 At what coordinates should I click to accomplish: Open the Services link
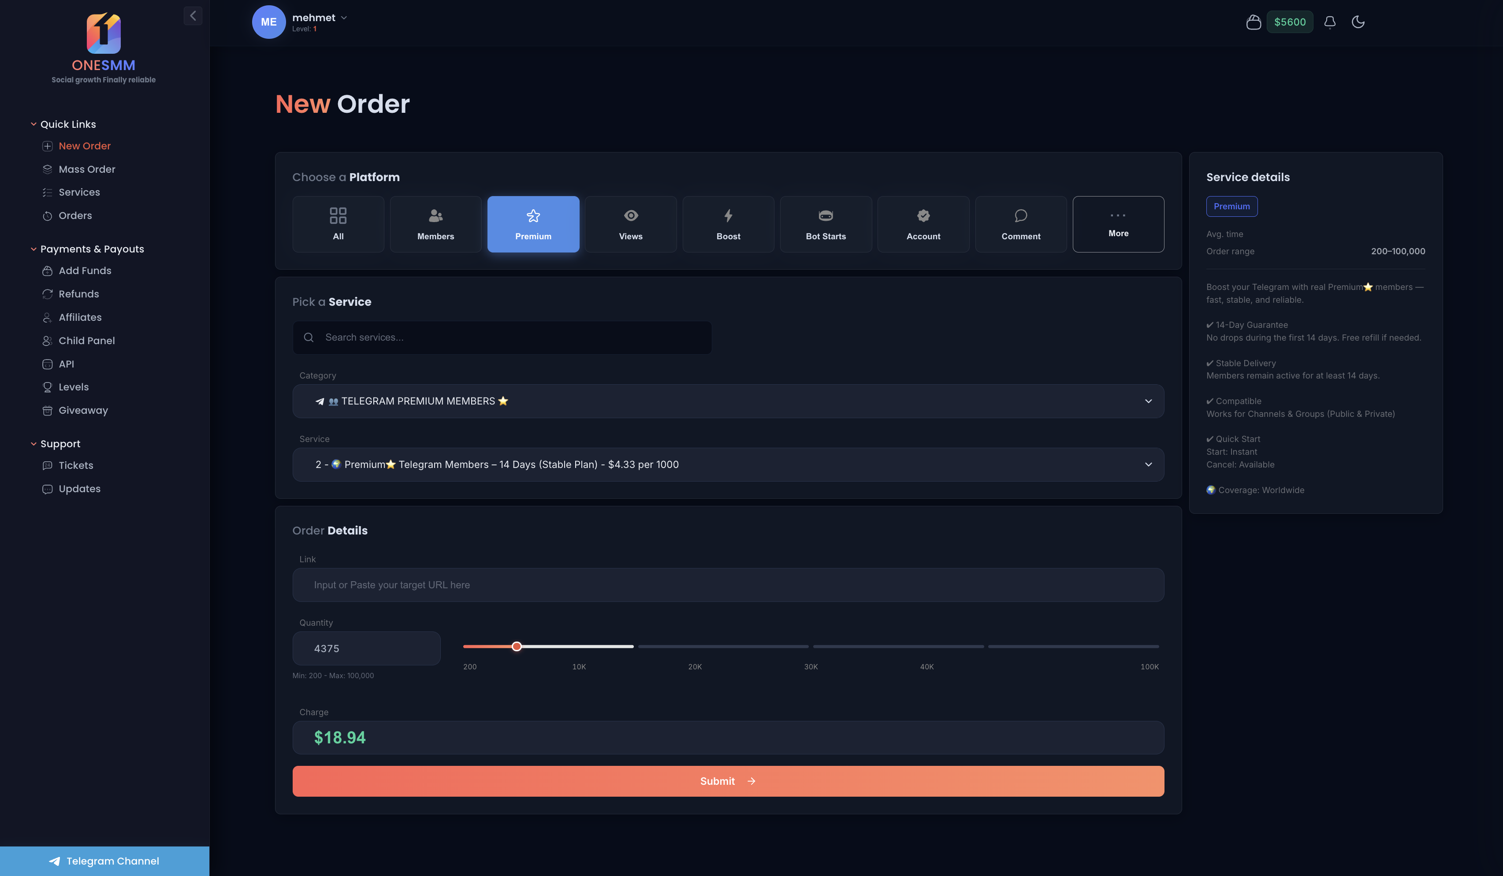tap(79, 192)
